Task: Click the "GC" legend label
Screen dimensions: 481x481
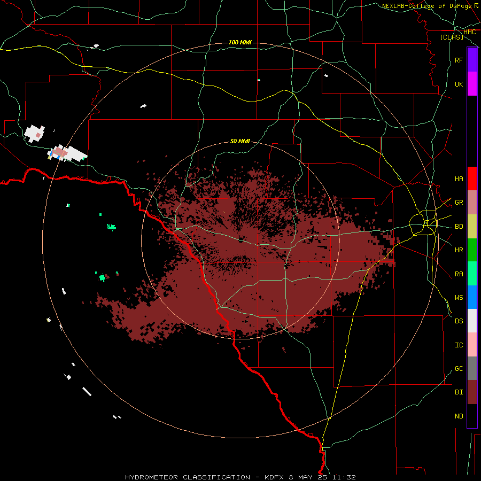Action: pyautogui.click(x=459, y=368)
